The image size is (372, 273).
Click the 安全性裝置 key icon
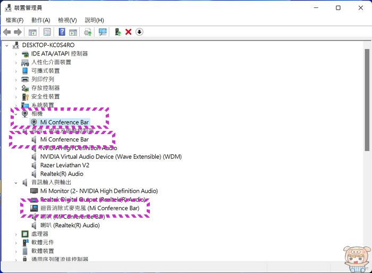click(x=25, y=97)
